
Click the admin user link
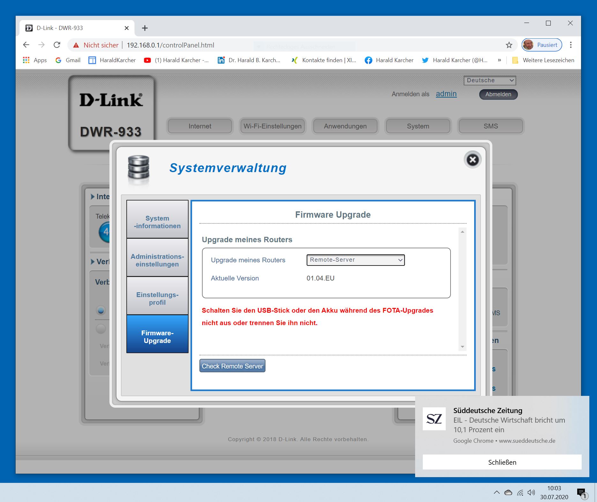[x=446, y=94]
